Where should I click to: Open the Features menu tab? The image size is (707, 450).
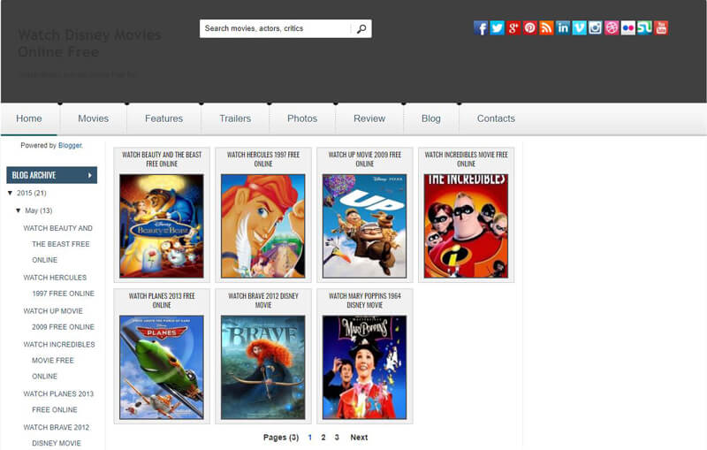click(x=163, y=118)
